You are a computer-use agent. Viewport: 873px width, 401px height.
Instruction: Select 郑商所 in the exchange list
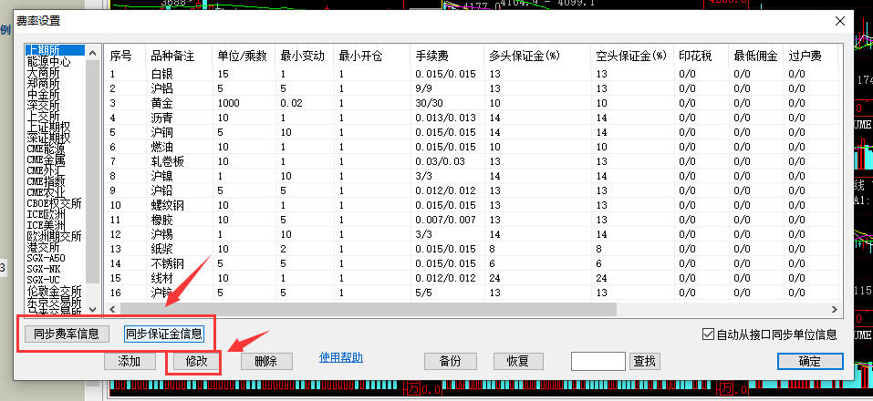[x=55, y=84]
